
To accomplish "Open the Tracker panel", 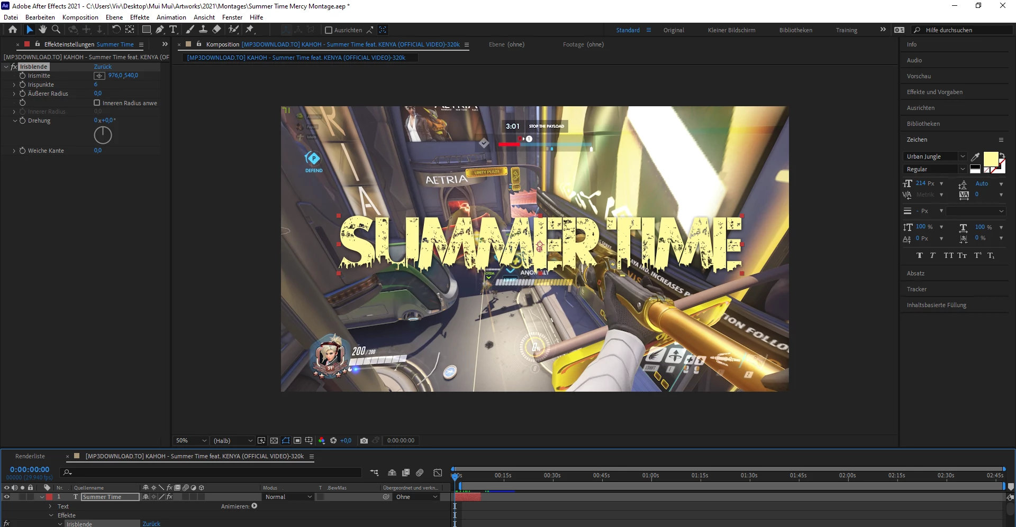I will (x=917, y=289).
